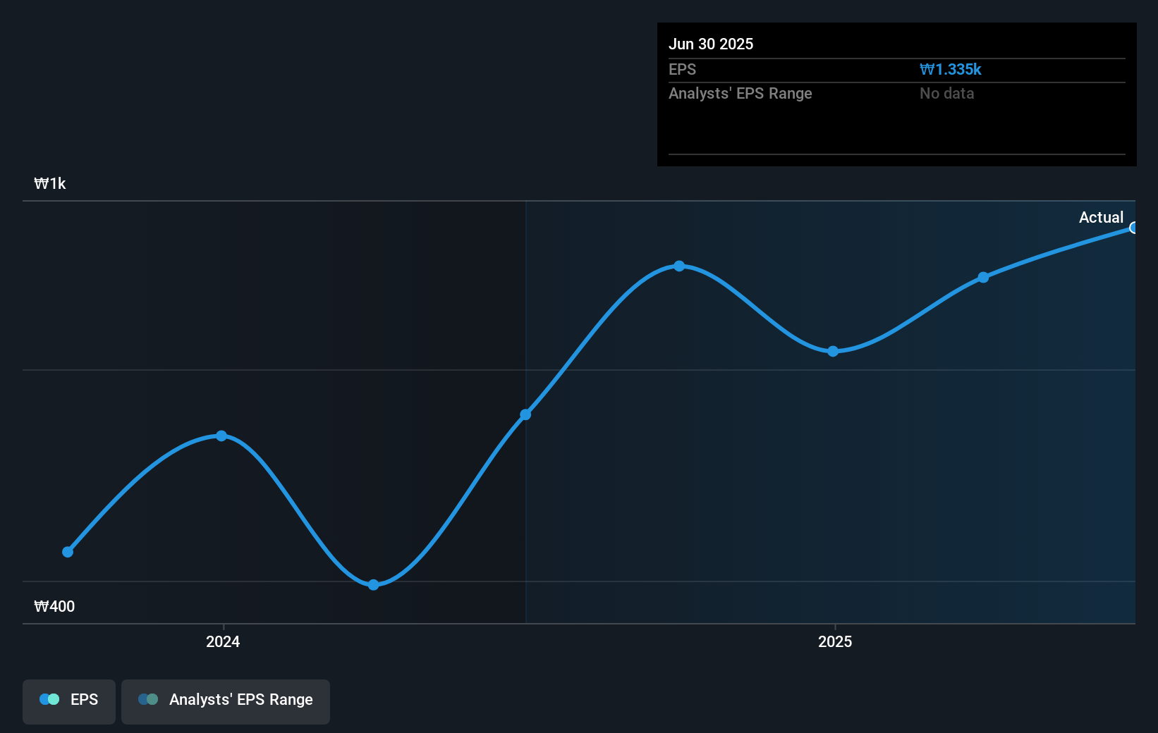Toggle the Analysts' EPS Range series
1158x733 pixels.
click(226, 701)
